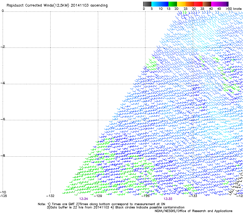
Task: Click the green 15-20 knots legend swatch
Action: click(x=173, y=4)
